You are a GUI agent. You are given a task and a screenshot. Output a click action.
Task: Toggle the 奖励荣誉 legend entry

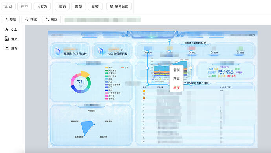click(111, 70)
